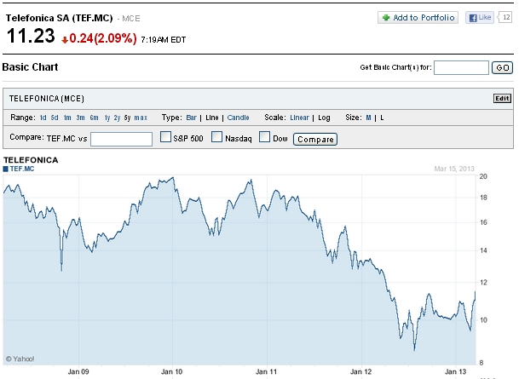519x379 pixels.
Task: Click the 8 price axis label
Action: pos(482,363)
